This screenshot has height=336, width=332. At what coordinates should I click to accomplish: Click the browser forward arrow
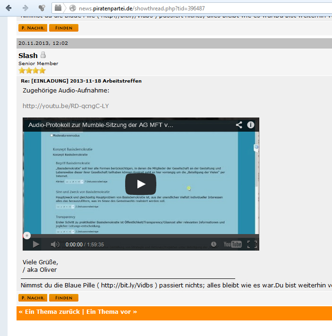pyautogui.click(x=25, y=8)
